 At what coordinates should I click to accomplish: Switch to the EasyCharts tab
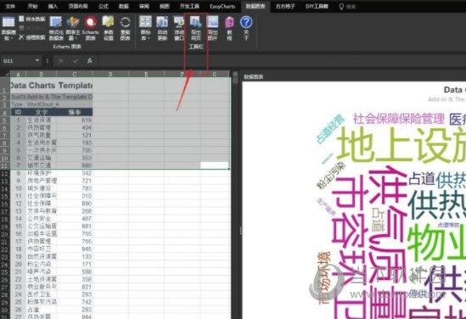[x=222, y=6]
